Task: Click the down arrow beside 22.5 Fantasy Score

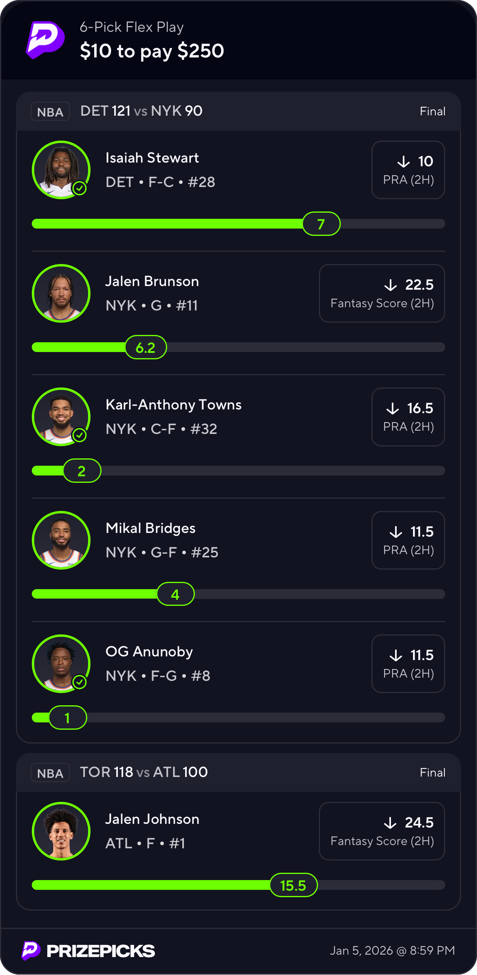Action: [391, 285]
